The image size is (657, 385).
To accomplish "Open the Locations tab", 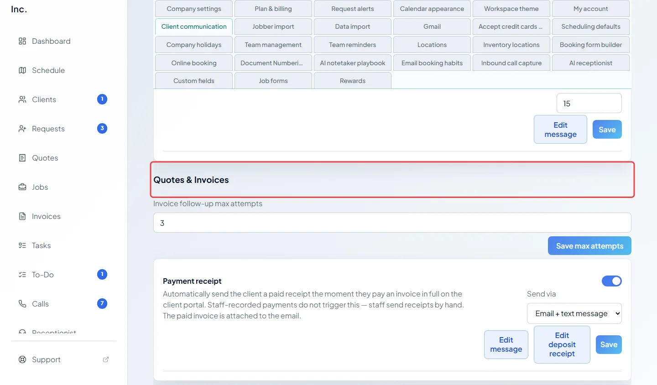I will coord(432,45).
